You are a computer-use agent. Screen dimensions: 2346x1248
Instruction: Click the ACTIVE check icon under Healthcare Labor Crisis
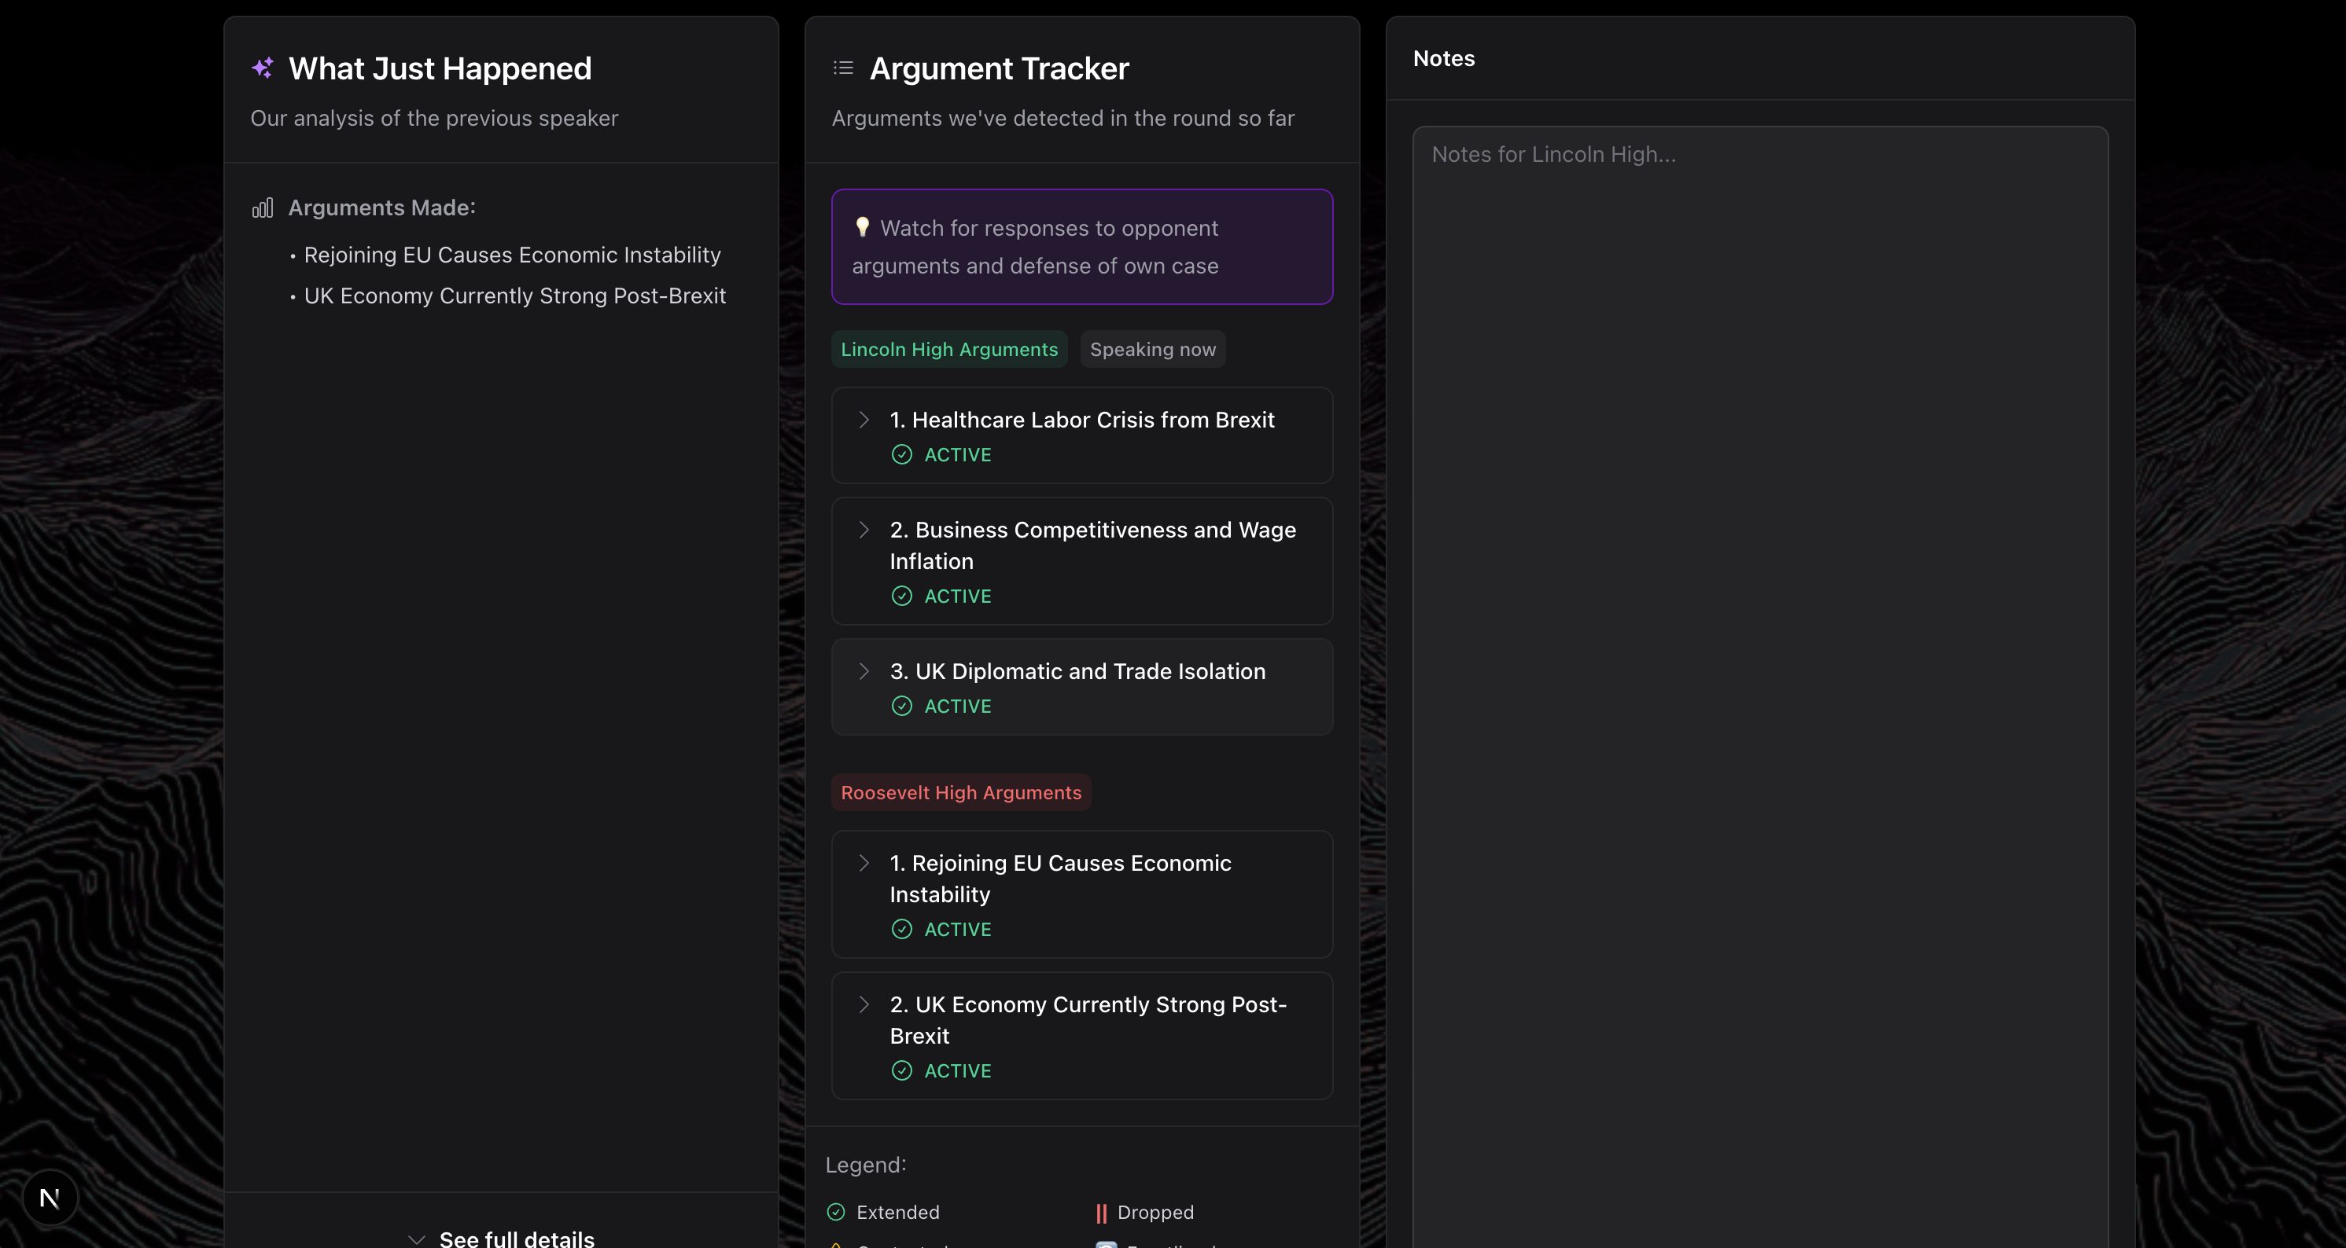[x=901, y=454]
